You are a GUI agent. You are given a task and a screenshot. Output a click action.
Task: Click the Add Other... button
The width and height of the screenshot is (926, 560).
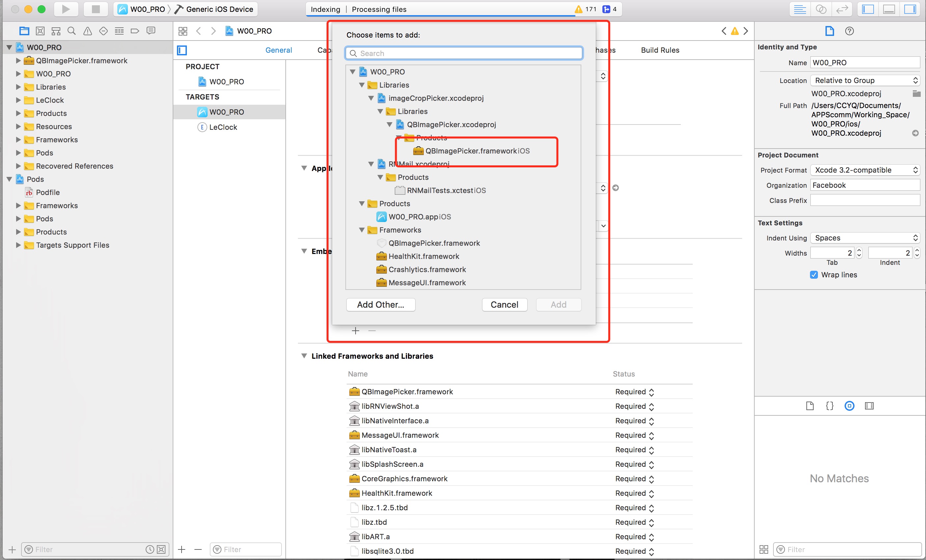coord(380,305)
